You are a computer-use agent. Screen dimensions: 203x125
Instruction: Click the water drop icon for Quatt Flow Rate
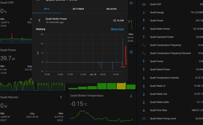144,110
